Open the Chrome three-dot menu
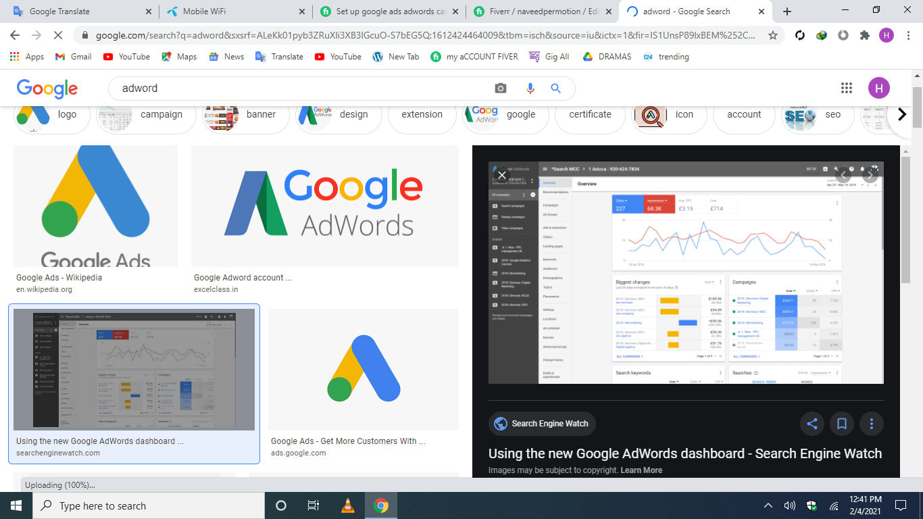Viewport: 923px width, 519px height. click(x=908, y=35)
